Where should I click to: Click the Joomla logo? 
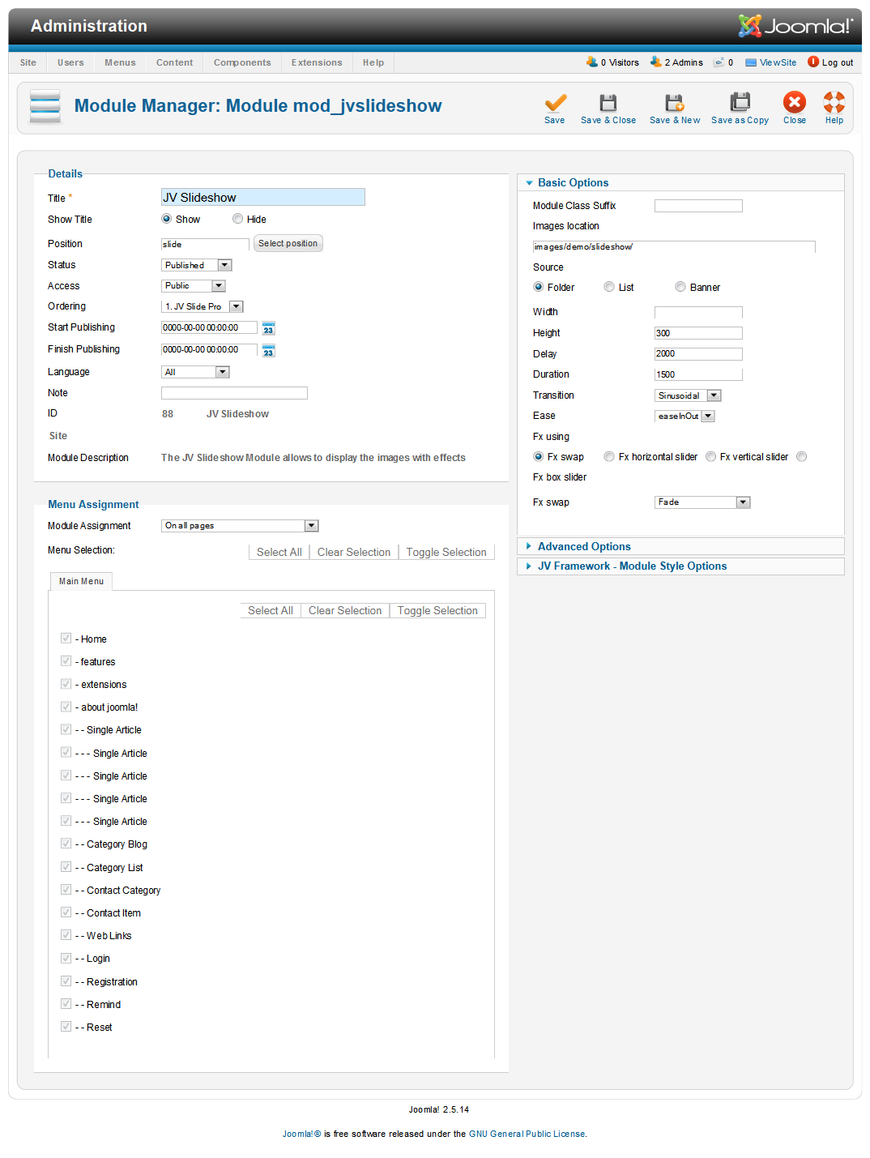(795, 26)
